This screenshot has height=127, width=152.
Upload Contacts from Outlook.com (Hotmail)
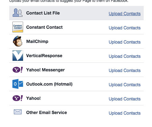(x=125, y=85)
